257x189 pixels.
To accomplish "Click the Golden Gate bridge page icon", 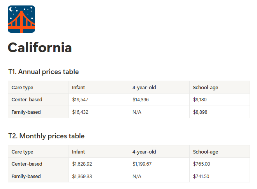I will click(x=21, y=19).
